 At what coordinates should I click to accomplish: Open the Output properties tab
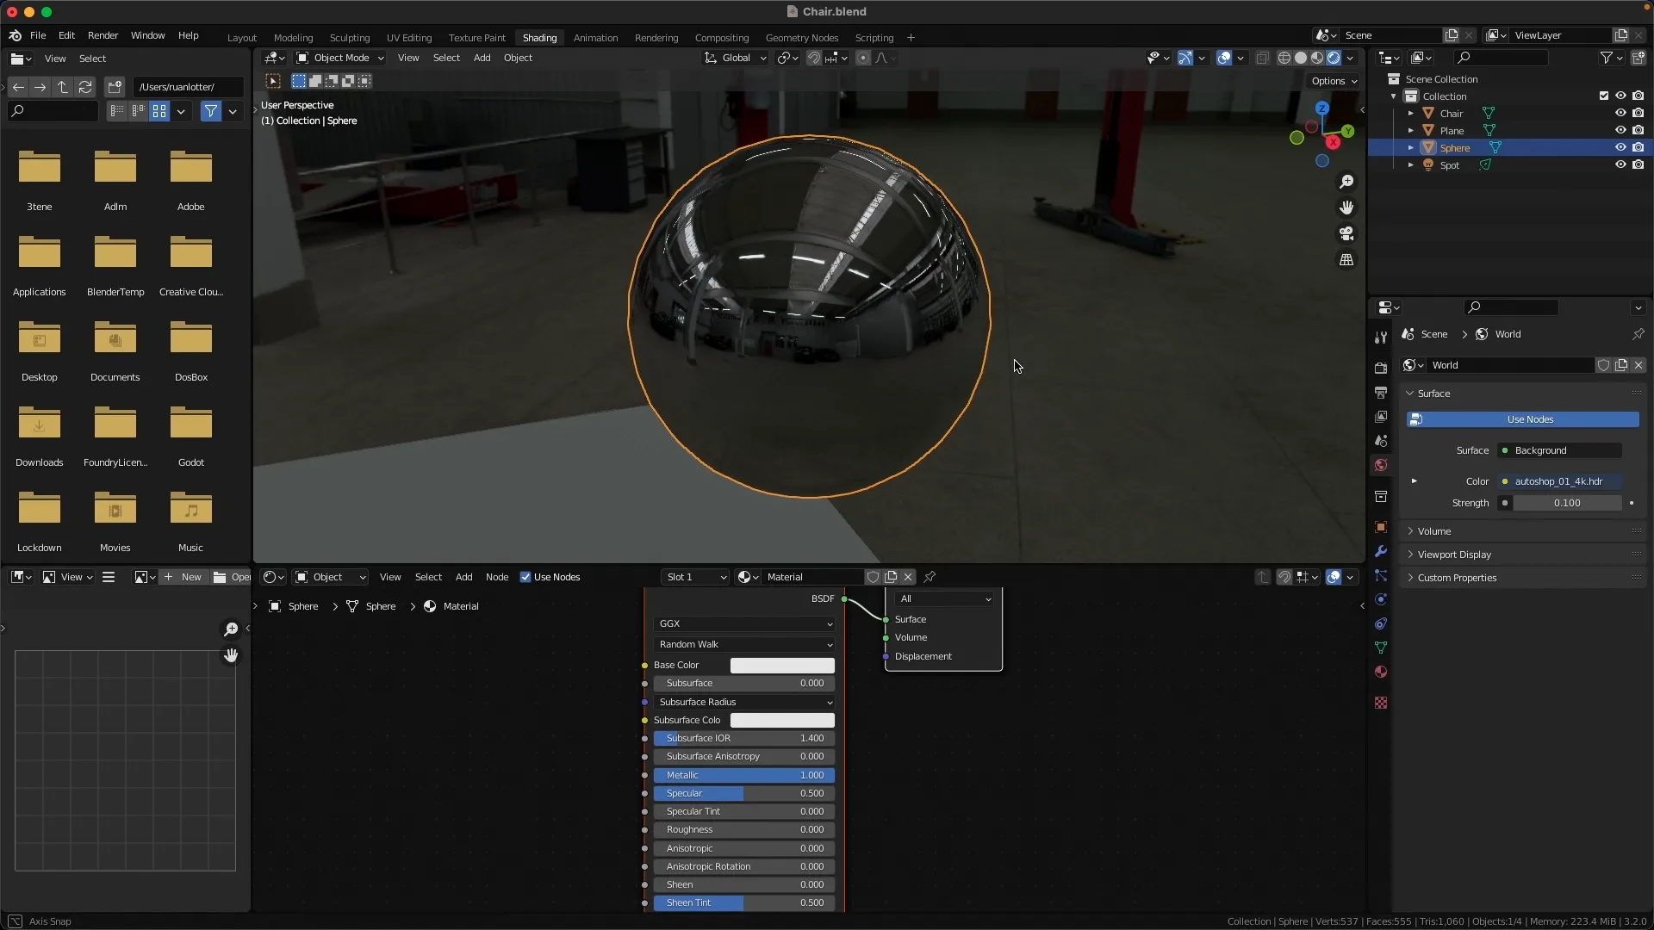[x=1381, y=393]
